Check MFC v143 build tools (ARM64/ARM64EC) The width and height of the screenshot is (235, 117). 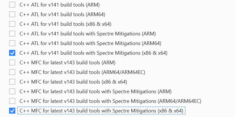pyautogui.click(x=12, y=72)
